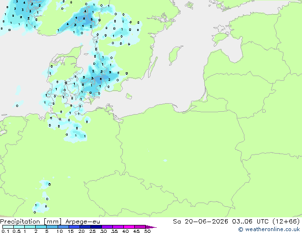Click the '03..06 UTC' time range text
This screenshot has height=233, width=302.
[x=250, y=222]
